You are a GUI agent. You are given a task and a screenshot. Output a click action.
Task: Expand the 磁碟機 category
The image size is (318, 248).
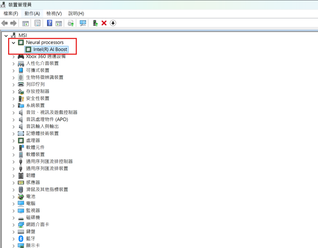[13, 218]
